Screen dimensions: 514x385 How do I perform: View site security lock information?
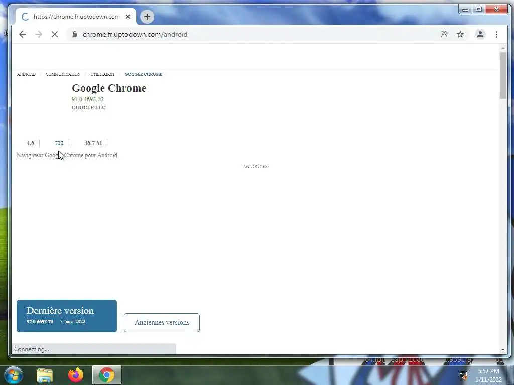(75, 34)
